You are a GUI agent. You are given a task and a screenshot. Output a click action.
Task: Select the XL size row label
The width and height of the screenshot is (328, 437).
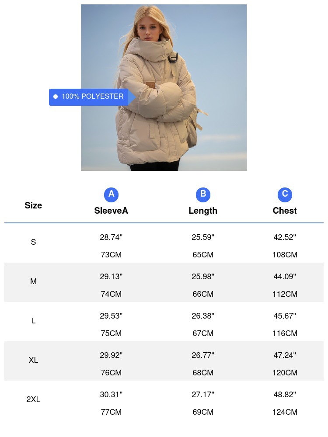tap(33, 360)
